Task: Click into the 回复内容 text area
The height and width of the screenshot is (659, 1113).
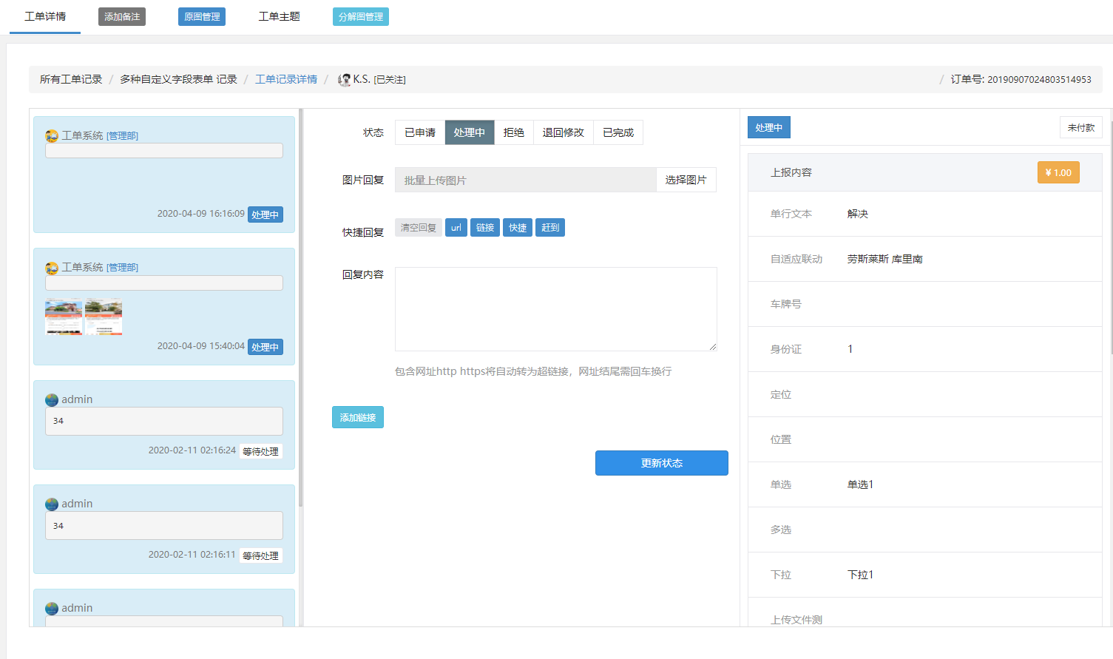Action: 555,308
